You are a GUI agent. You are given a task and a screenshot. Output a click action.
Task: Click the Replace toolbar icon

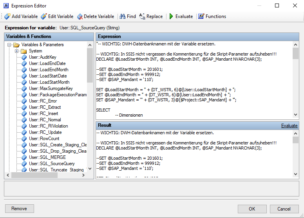click(142, 16)
